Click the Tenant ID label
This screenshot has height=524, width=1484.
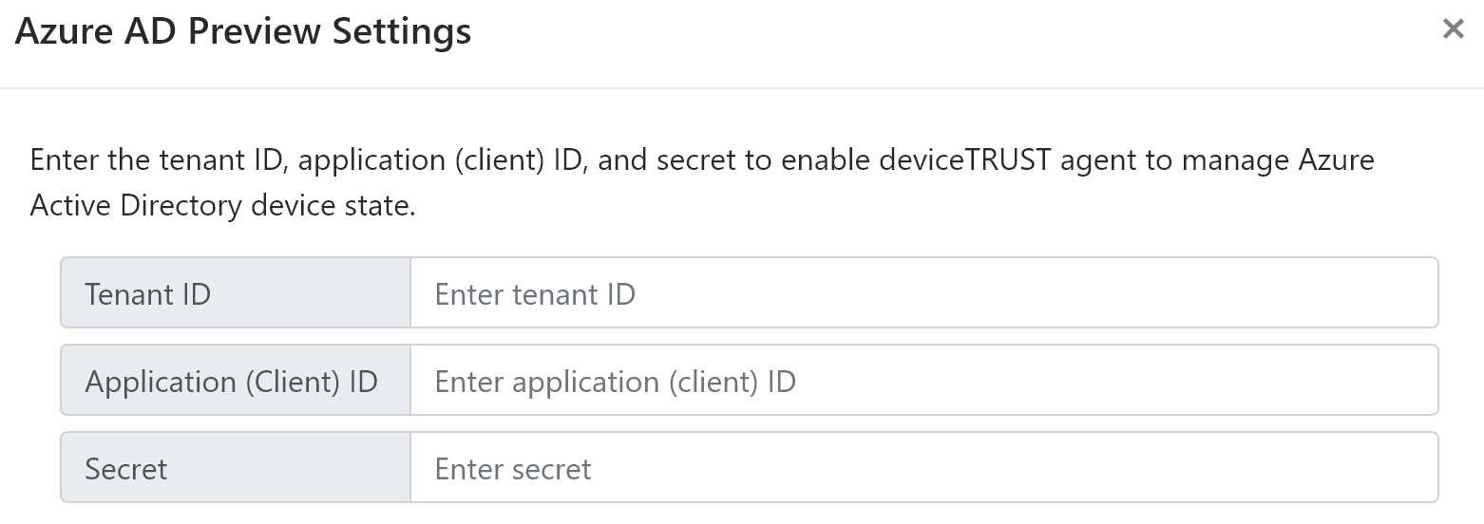click(x=148, y=294)
